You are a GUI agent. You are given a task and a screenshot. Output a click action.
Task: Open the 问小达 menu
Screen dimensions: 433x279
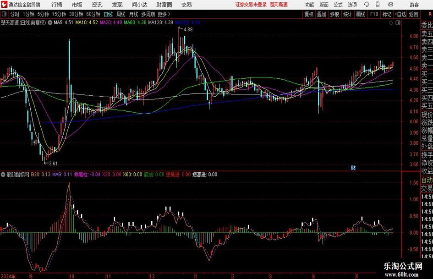[139, 5]
